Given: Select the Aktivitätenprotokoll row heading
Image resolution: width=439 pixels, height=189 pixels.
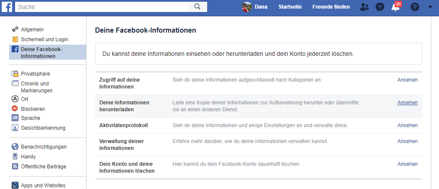Looking at the screenshot, I should point(124,125).
